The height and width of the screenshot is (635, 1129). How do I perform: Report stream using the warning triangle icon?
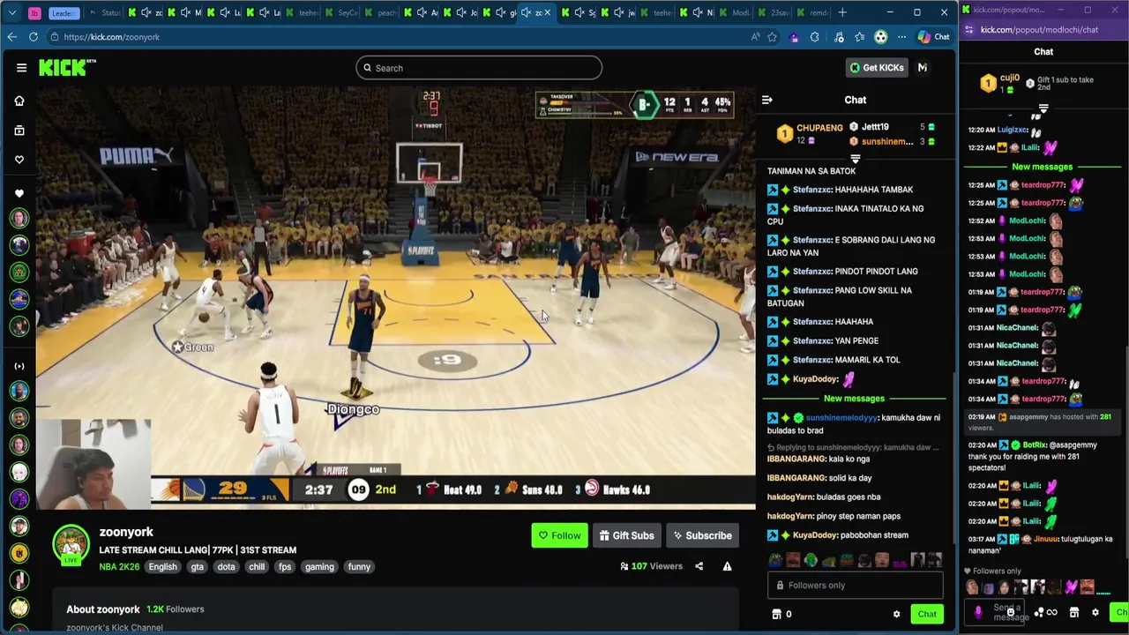coord(727,566)
